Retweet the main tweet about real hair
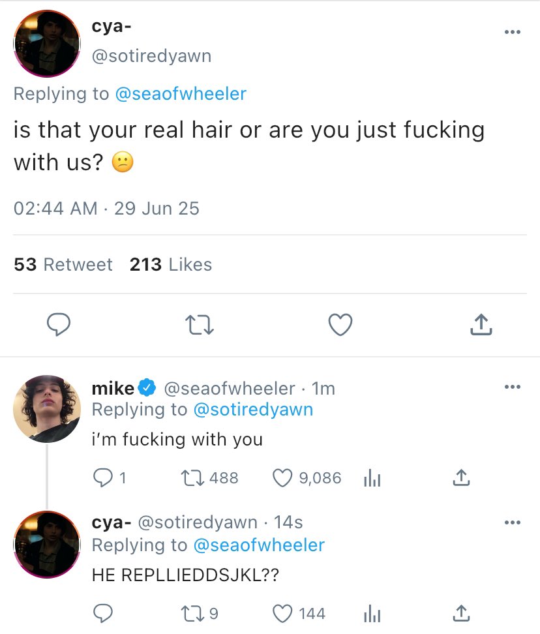Screen dimensions: 540x634 [199, 324]
